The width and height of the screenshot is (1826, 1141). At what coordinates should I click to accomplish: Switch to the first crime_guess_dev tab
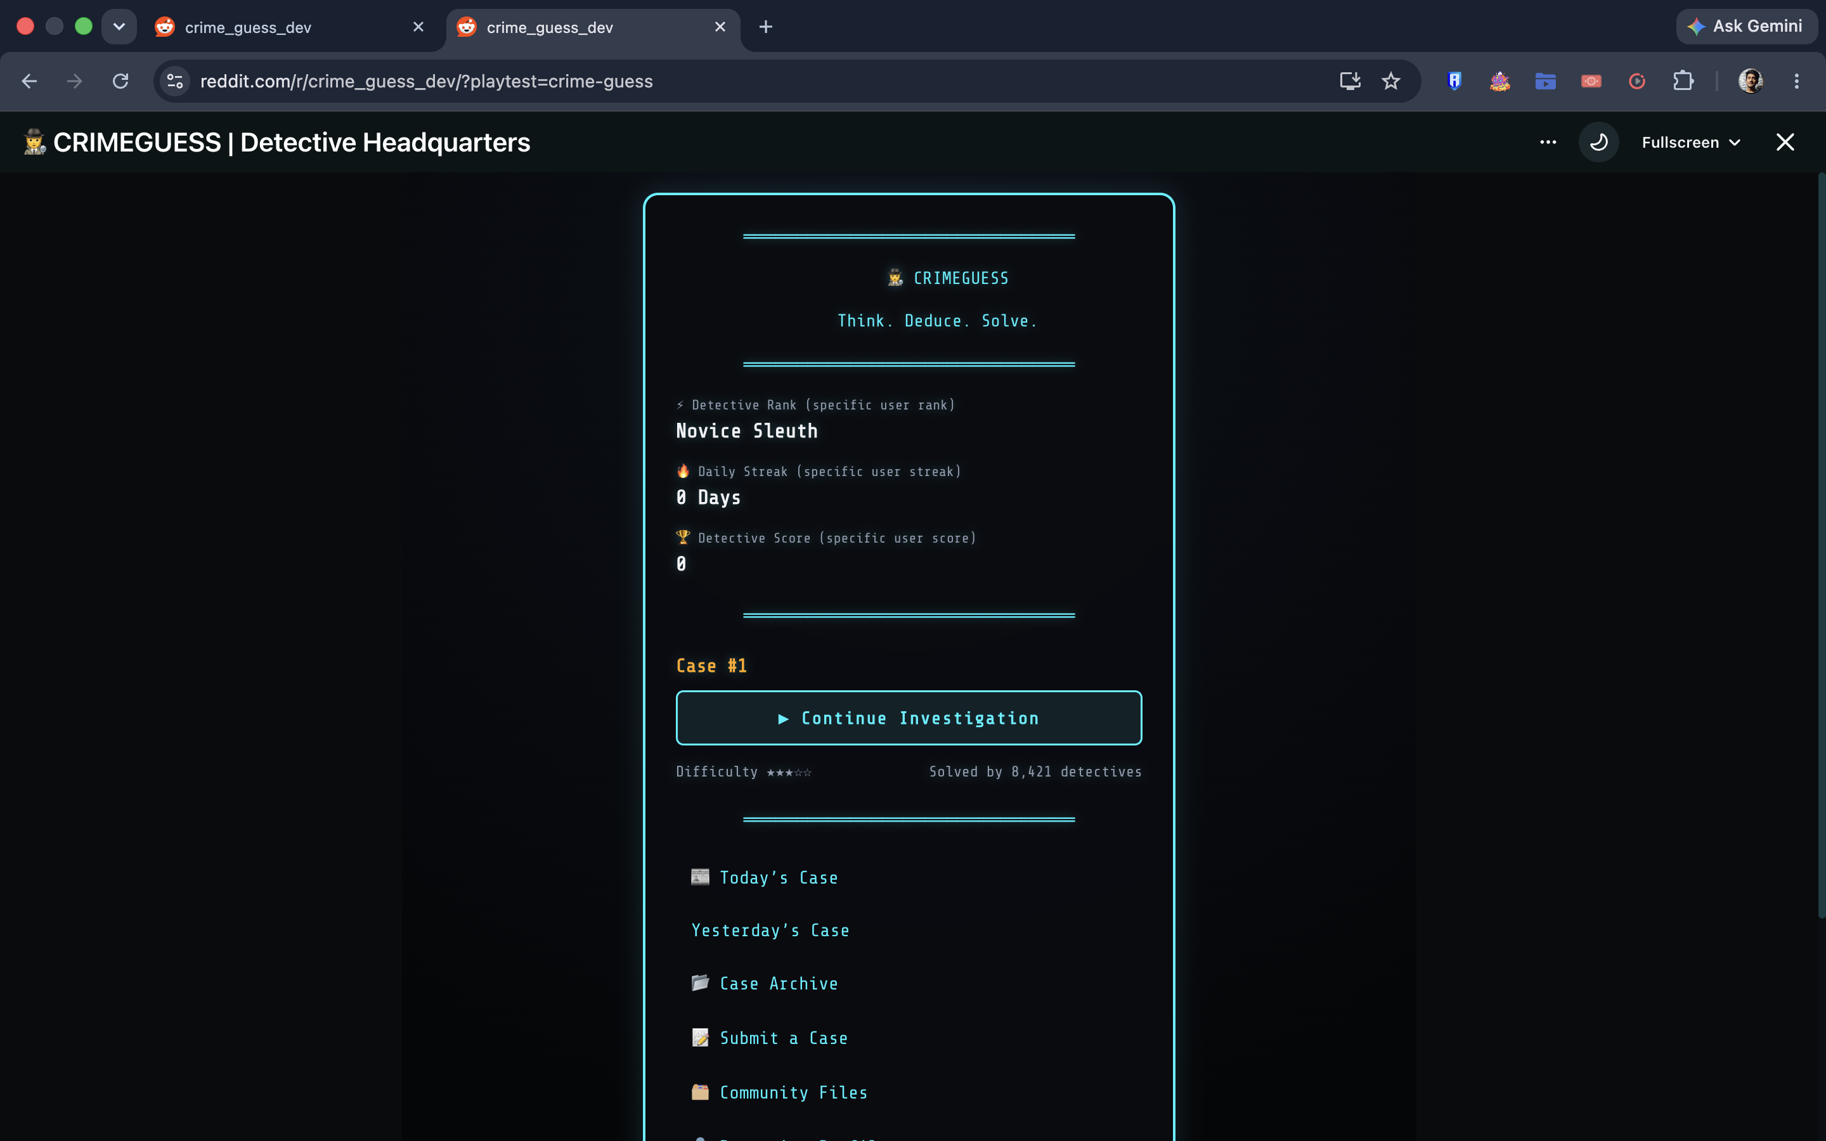290,27
